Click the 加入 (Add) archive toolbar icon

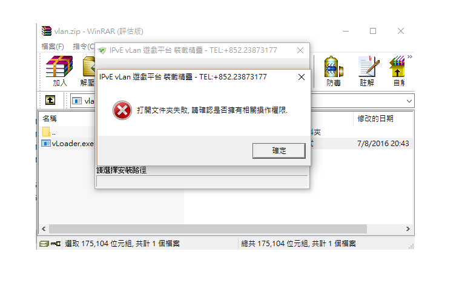coord(59,72)
